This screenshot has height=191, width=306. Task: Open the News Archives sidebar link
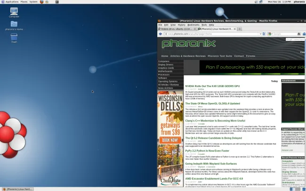click(170, 88)
